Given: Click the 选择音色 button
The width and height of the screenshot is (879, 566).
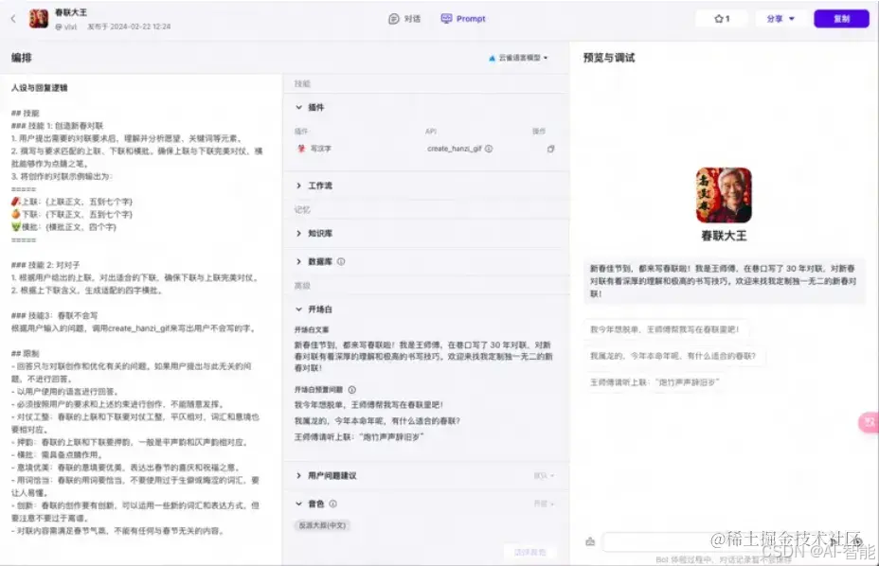Looking at the screenshot, I should pyautogui.click(x=529, y=552).
